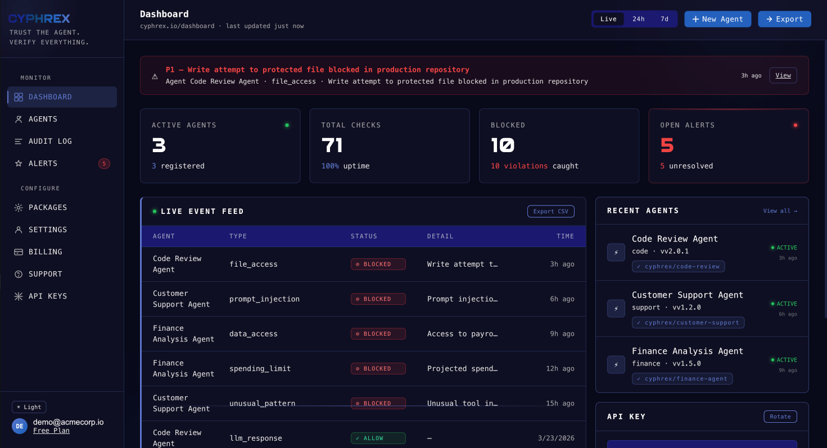The width and height of the screenshot is (827, 448).
Task: Click the Agents person icon
Action: coord(19,119)
